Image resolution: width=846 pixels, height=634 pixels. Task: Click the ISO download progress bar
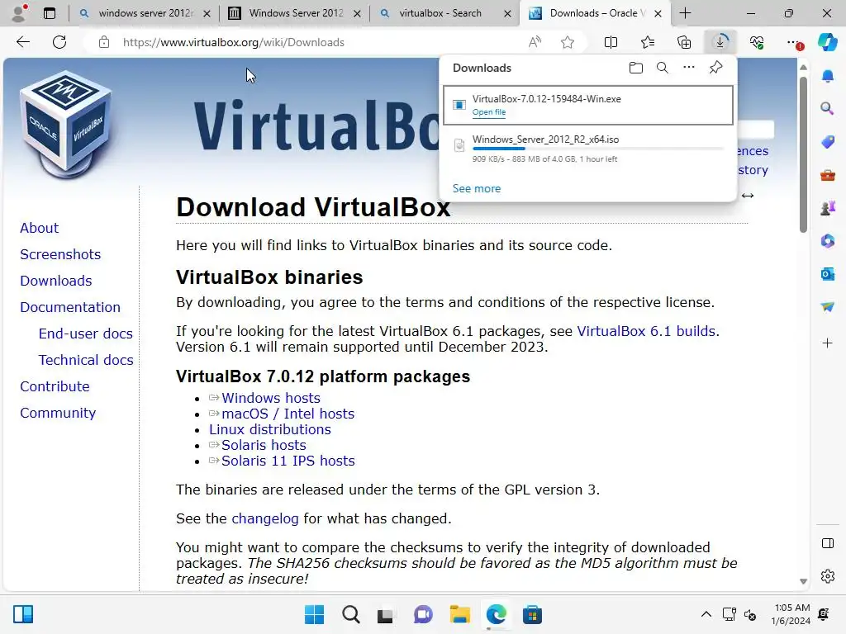tap(598, 149)
